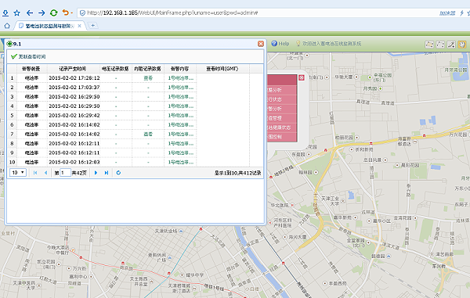This screenshot has height=298, width=470.
Task: Sort by the record time column header
Action: coord(73,69)
